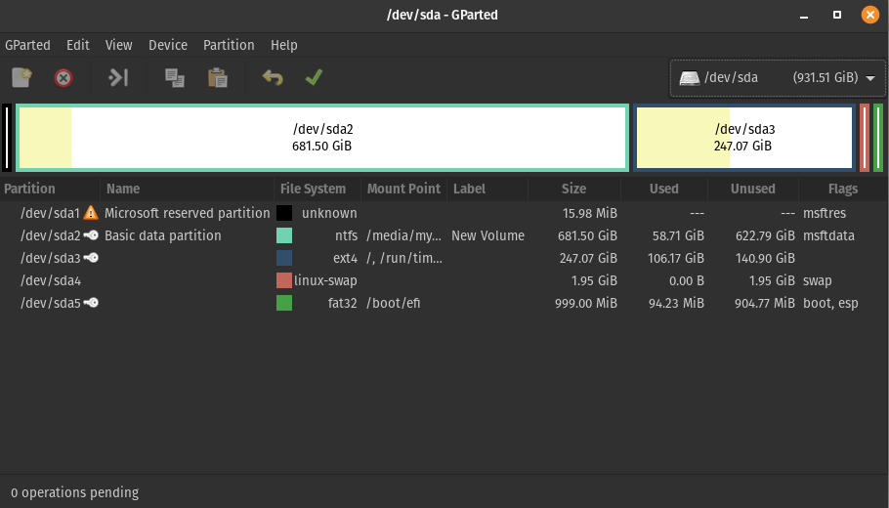Click the Copy partition toolbar icon
Screen dimensions: 889x508
coord(175,78)
